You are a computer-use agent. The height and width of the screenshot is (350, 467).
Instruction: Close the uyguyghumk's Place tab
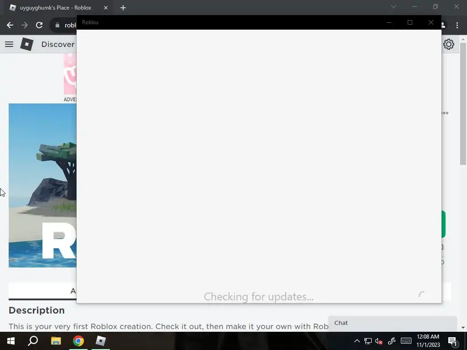(106, 8)
